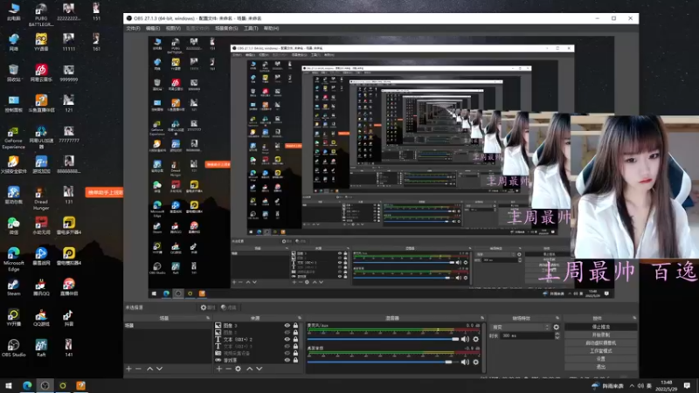Open the 网易云音乐 desktop shortcut

click(41, 72)
